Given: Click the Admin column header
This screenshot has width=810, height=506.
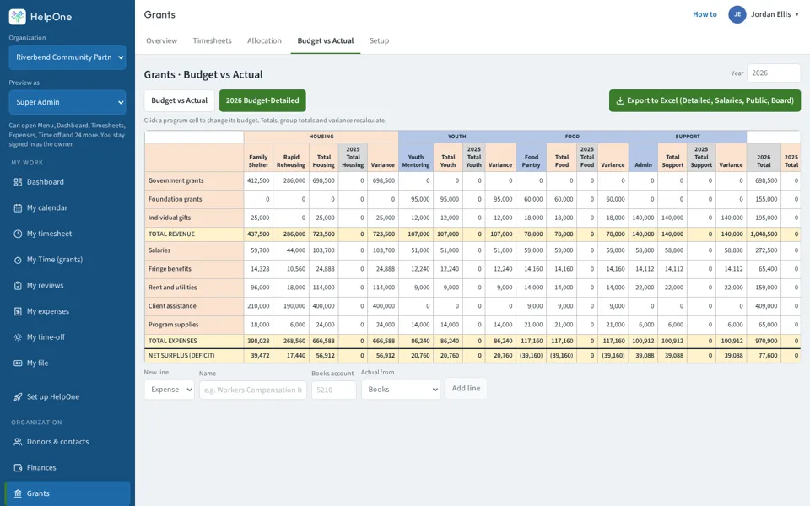Looking at the screenshot, I should pyautogui.click(x=643, y=158).
